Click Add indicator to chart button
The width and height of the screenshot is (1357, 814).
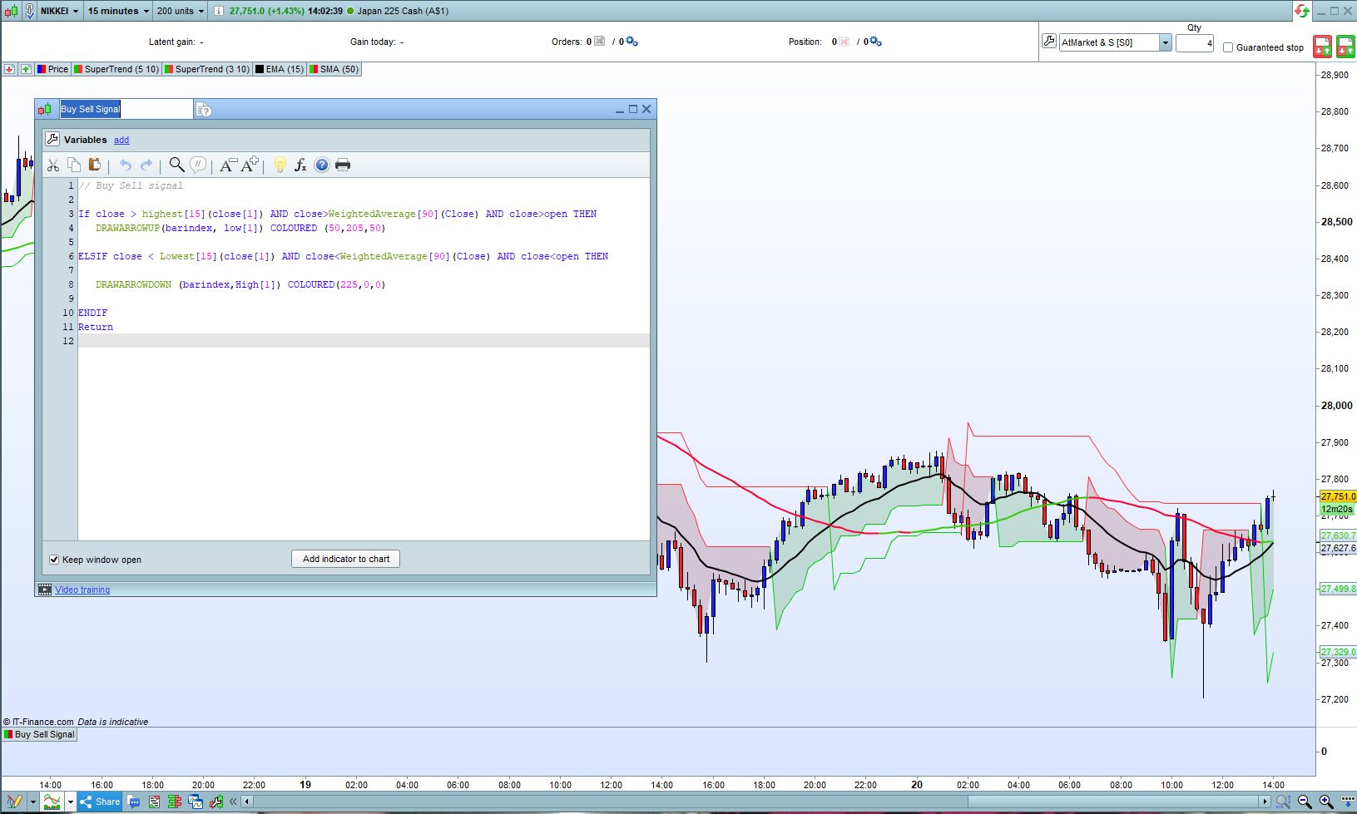pos(345,559)
